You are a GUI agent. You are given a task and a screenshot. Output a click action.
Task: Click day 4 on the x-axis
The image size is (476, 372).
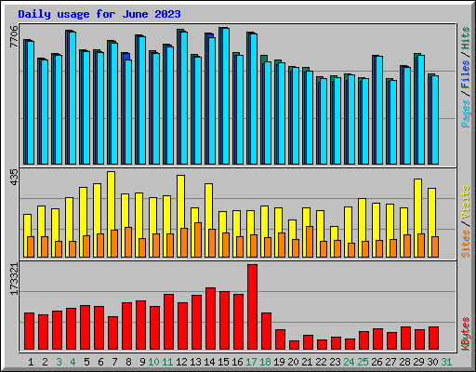point(73,362)
